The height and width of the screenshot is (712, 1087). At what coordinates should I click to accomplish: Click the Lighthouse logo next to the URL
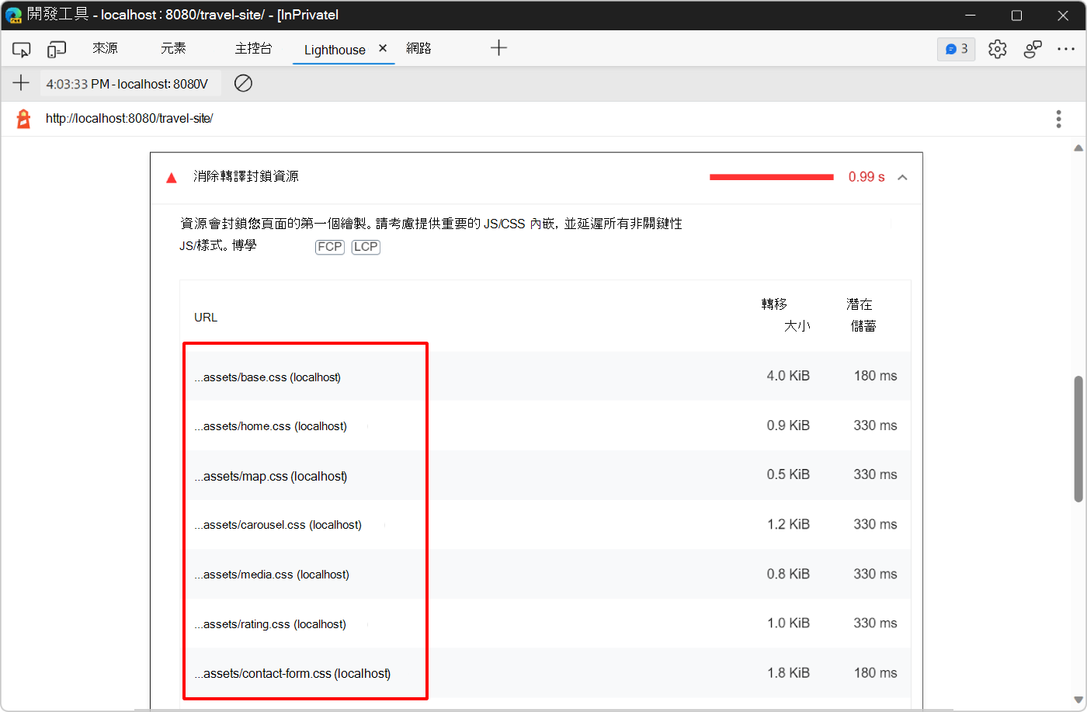click(22, 118)
